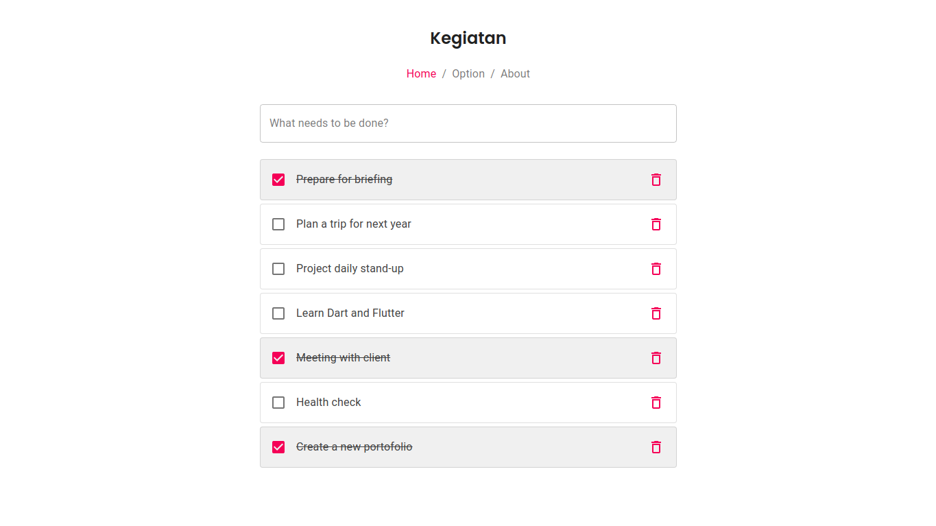
Task: Delete the 'Plan a trip for next year' item
Action: [656, 224]
